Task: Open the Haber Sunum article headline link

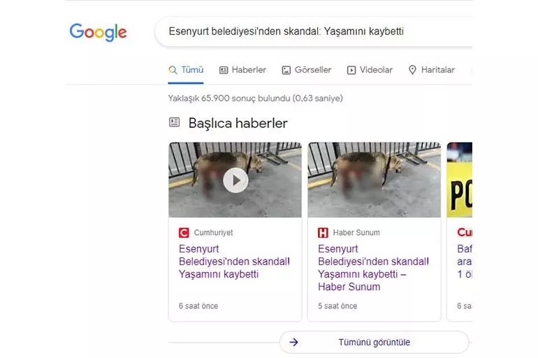Action: [x=373, y=268]
